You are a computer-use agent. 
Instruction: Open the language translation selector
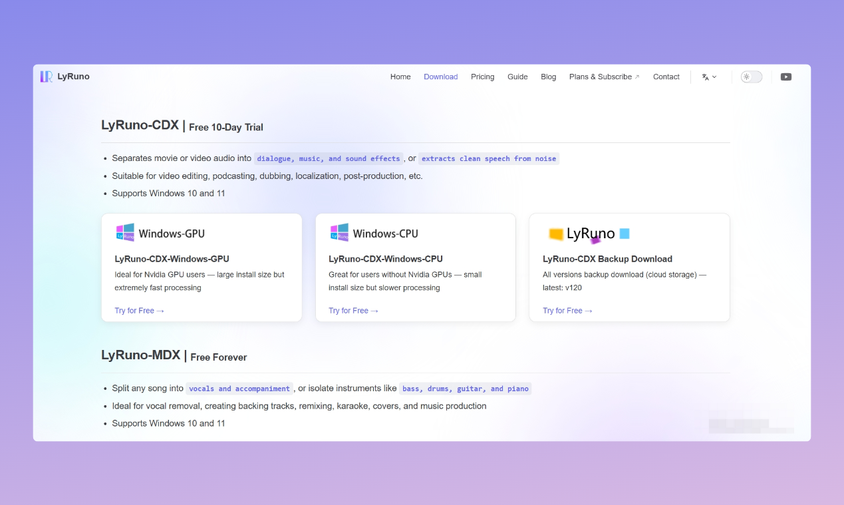[x=709, y=77]
